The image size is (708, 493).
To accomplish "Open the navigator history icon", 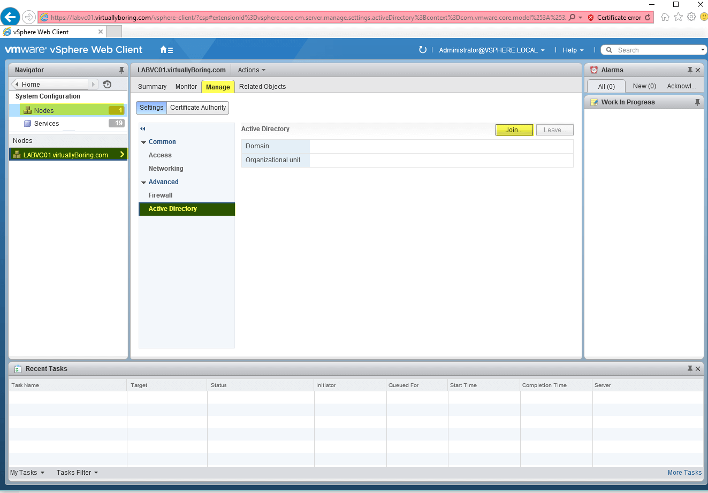I will (x=107, y=85).
